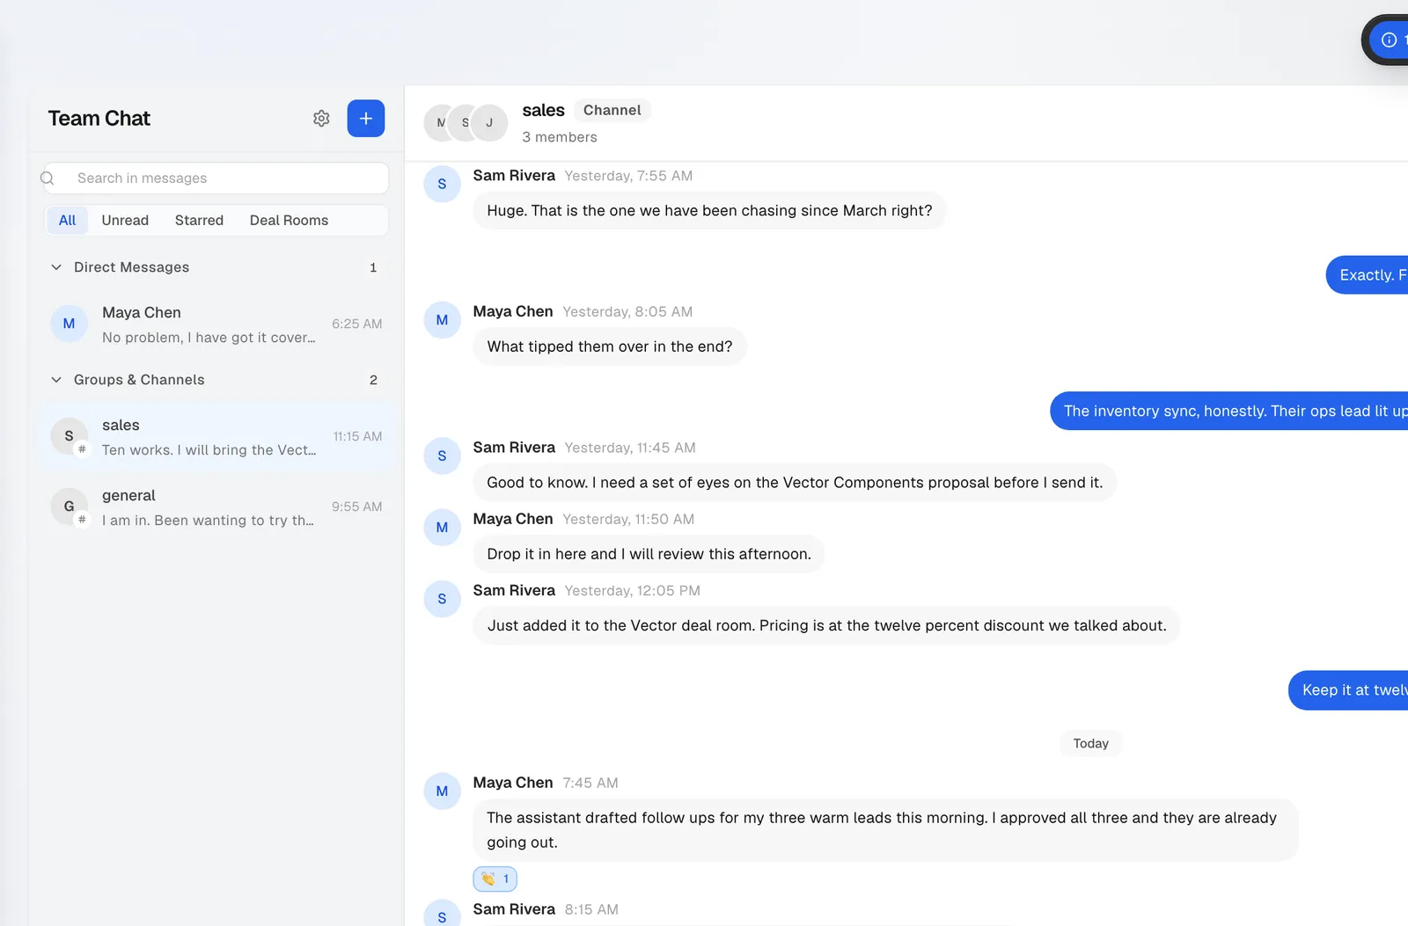The image size is (1408, 926).
Task: Click message 'Just added it to the Vector deal room'
Action: (826, 625)
